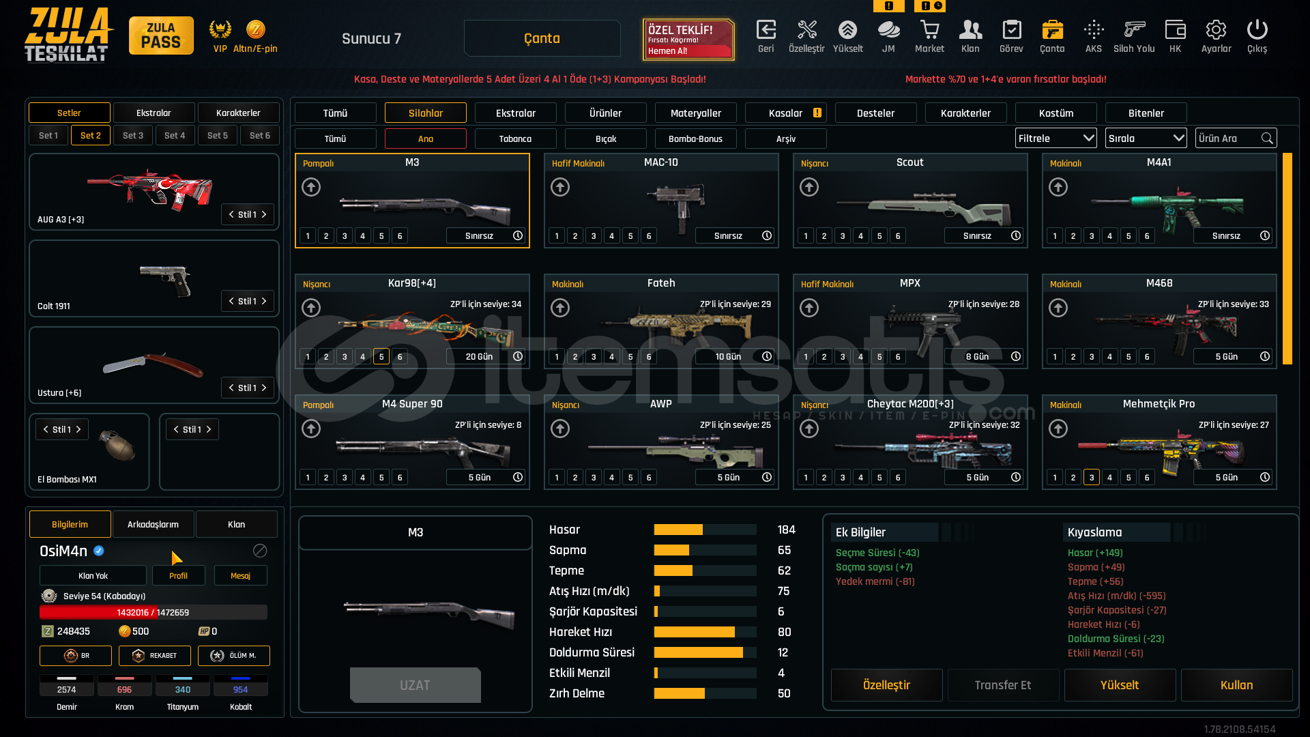Open the Sırala sort dropdown
Image resolution: width=1310 pixels, height=737 pixels.
(1146, 139)
